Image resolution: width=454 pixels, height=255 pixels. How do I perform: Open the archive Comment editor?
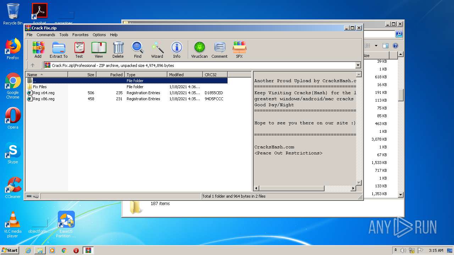(220, 50)
